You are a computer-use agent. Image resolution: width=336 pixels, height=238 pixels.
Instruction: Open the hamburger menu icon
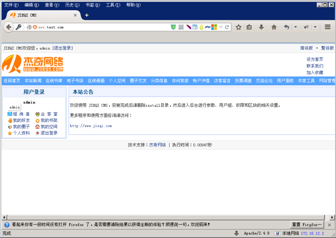pyautogui.click(x=327, y=27)
